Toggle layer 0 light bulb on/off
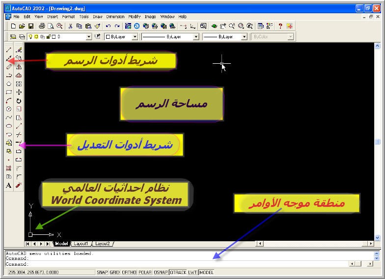Image resolution: width=385 pixels, height=279 pixels. (30, 37)
